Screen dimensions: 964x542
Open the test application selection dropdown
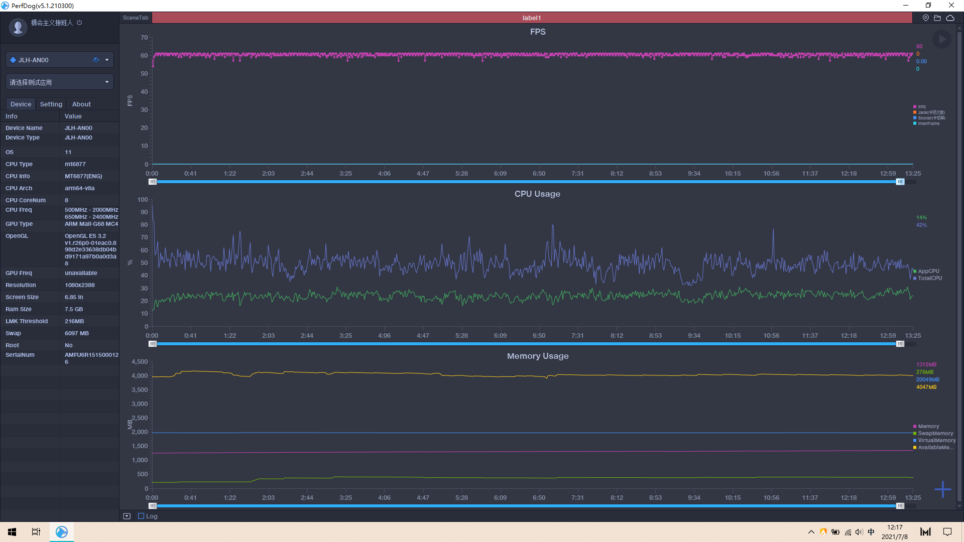click(60, 82)
